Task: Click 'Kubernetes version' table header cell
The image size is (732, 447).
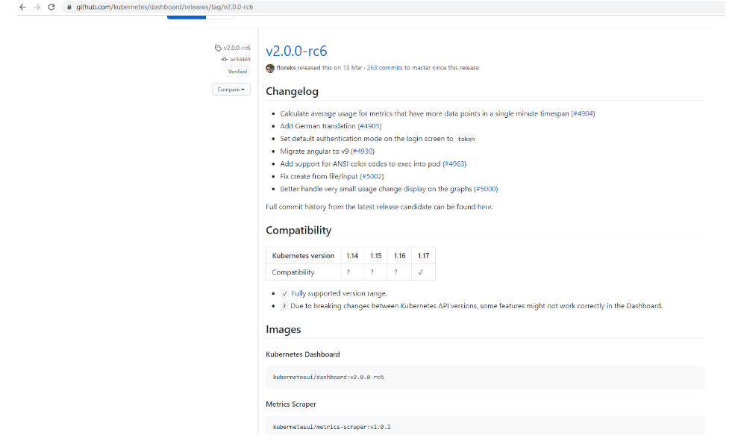Action: [304, 256]
